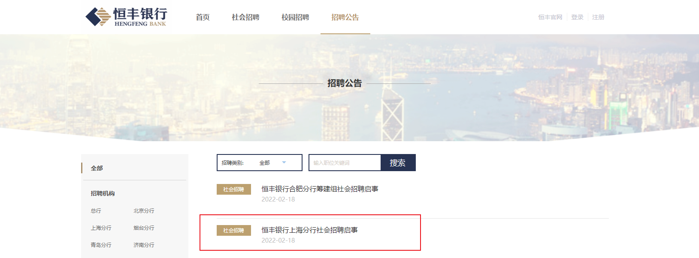Select the 招聘公告 navigation tab
This screenshot has height=258, width=699.
click(345, 17)
